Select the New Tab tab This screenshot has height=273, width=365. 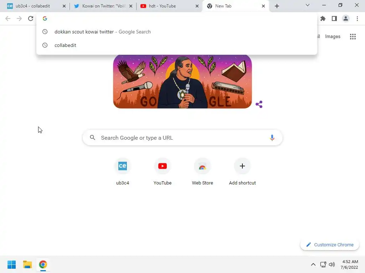pyautogui.click(x=236, y=6)
